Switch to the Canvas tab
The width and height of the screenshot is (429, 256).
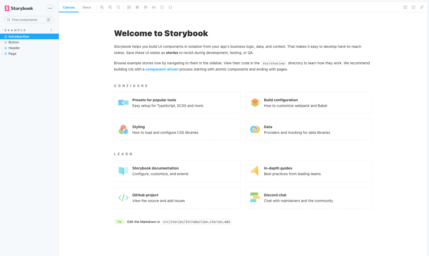point(69,7)
